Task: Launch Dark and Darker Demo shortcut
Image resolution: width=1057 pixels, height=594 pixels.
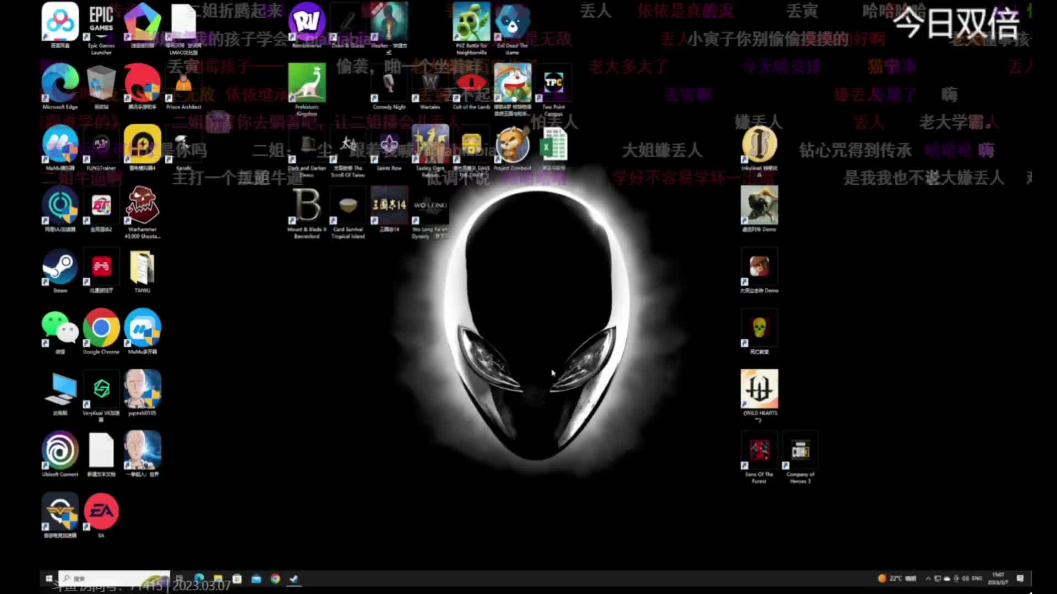Action: click(x=307, y=151)
